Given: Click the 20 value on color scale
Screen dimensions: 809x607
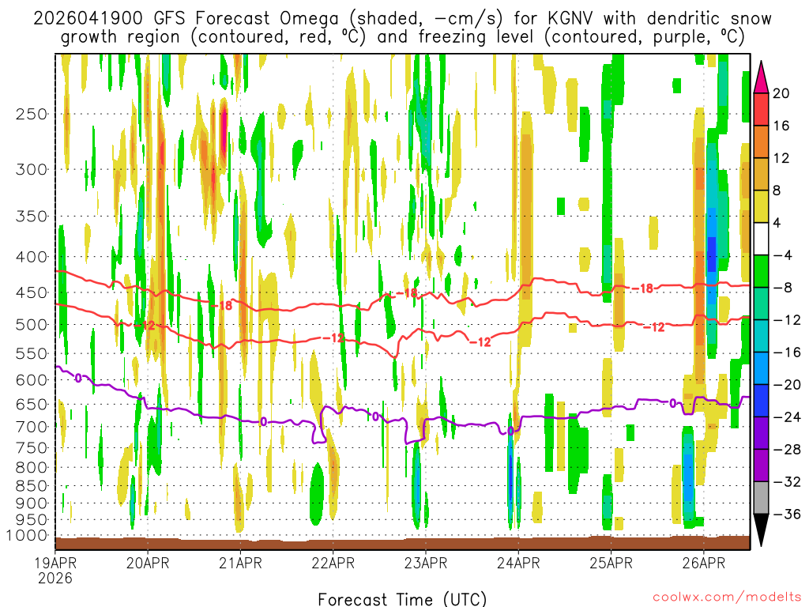Looking at the screenshot, I should tap(781, 93).
